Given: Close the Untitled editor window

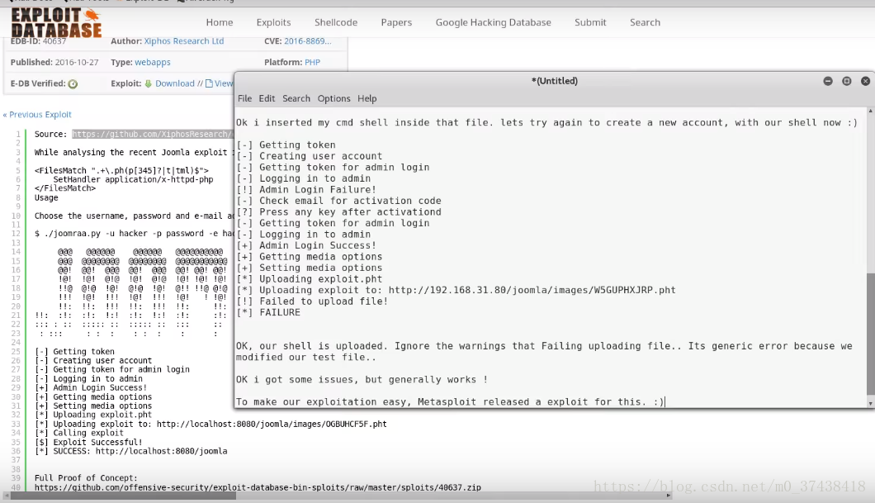Looking at the screenshot, I should [x=866, y=81].
